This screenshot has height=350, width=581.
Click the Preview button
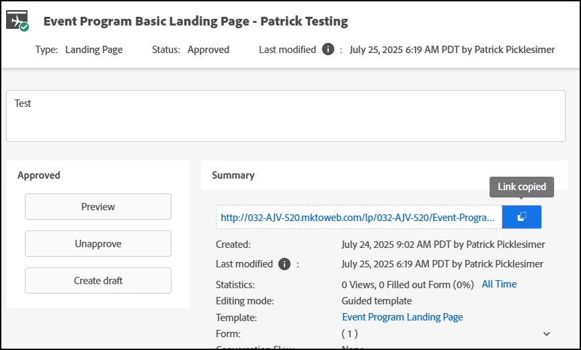click(98, 206)
